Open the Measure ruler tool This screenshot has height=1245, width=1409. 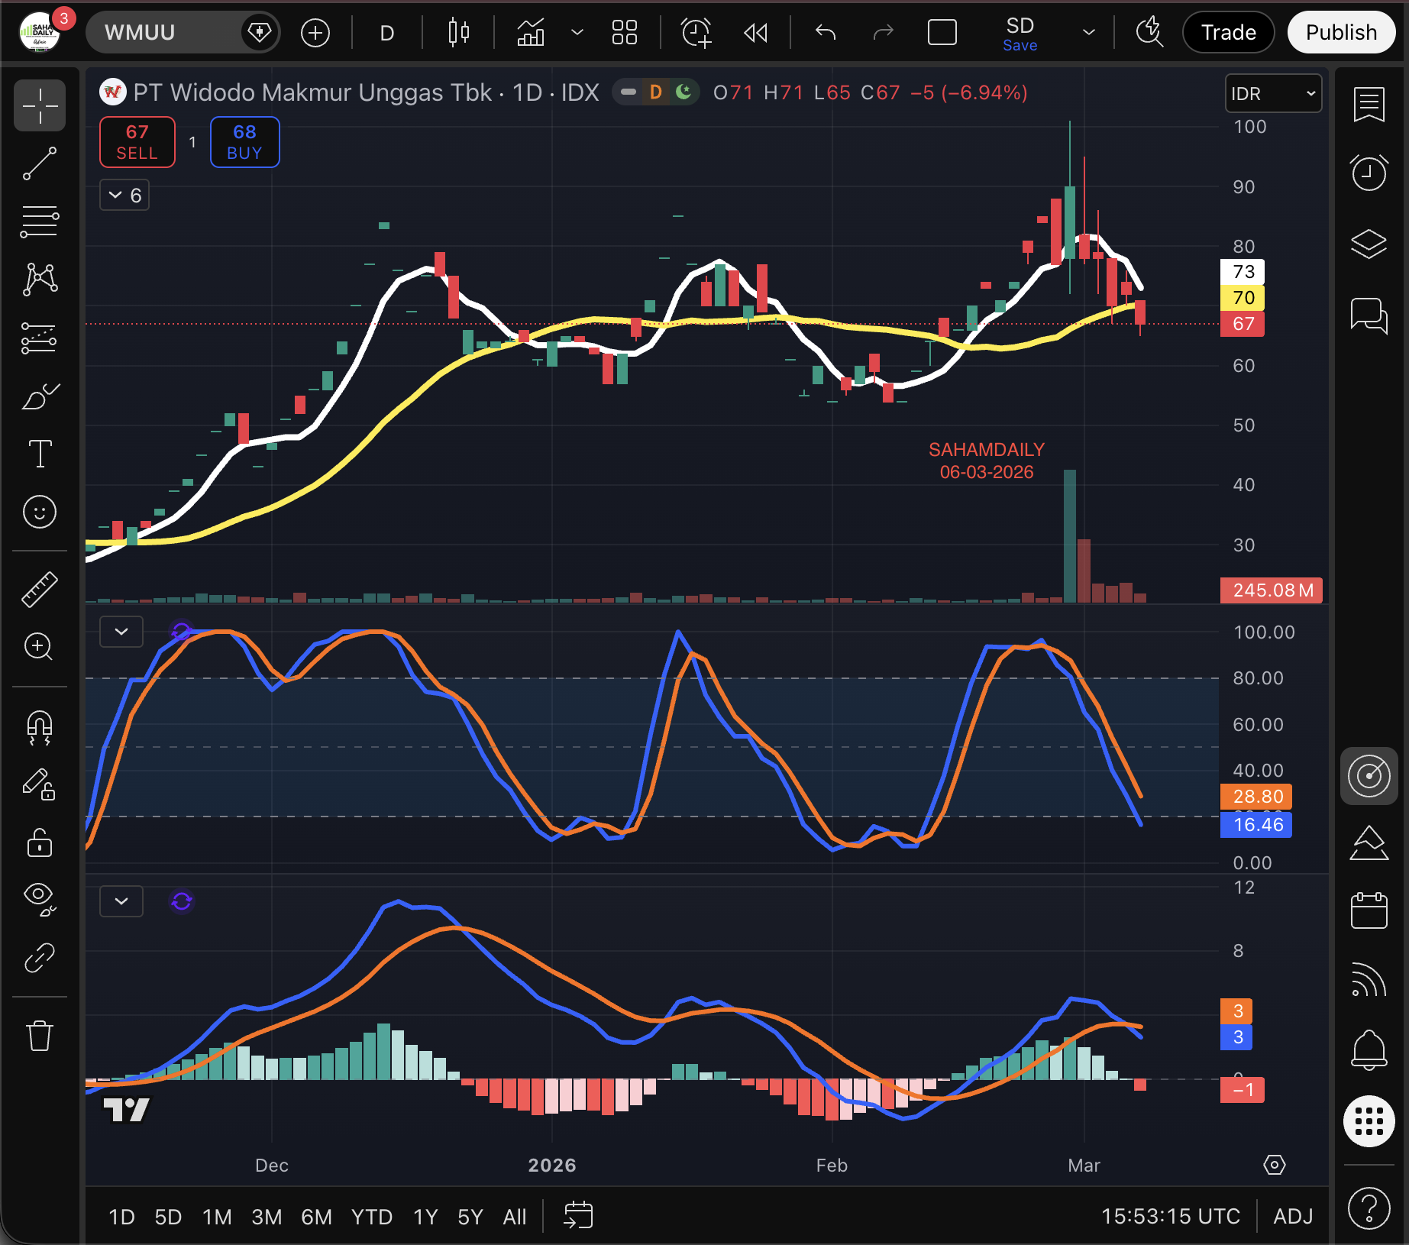pyautogui.click(x=40, y=589)
